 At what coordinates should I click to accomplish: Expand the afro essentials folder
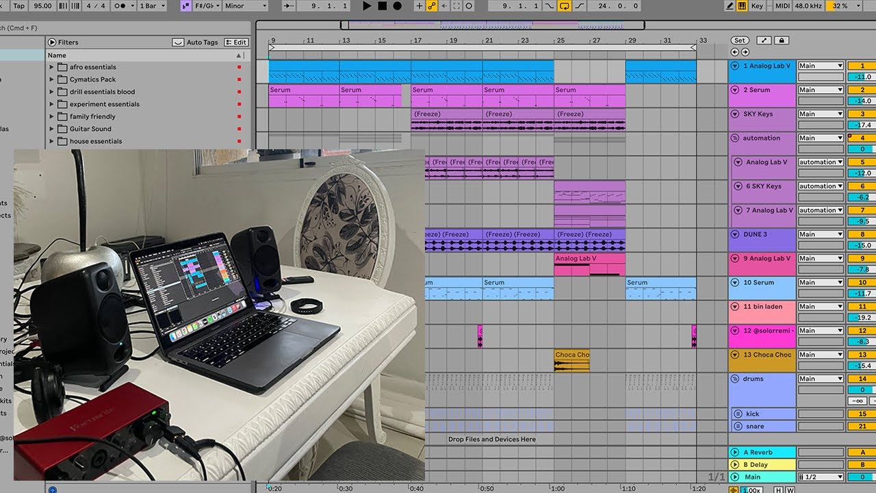tap(51, 67)
